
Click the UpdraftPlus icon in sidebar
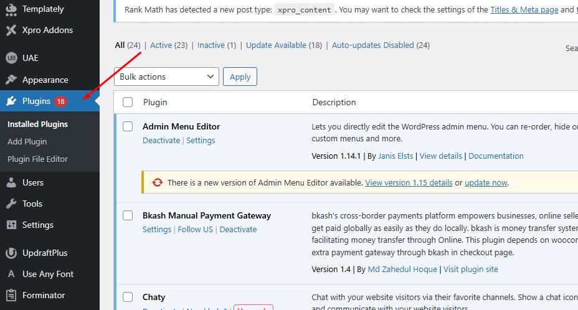pyautogui.click(x=11, y=253)
